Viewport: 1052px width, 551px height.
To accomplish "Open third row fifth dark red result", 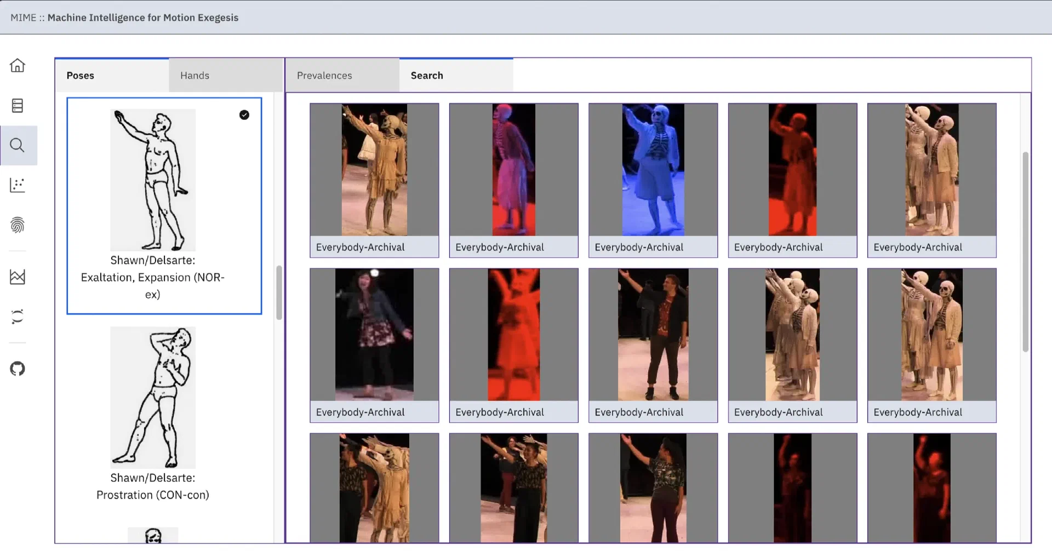I will tap(932, 488).
